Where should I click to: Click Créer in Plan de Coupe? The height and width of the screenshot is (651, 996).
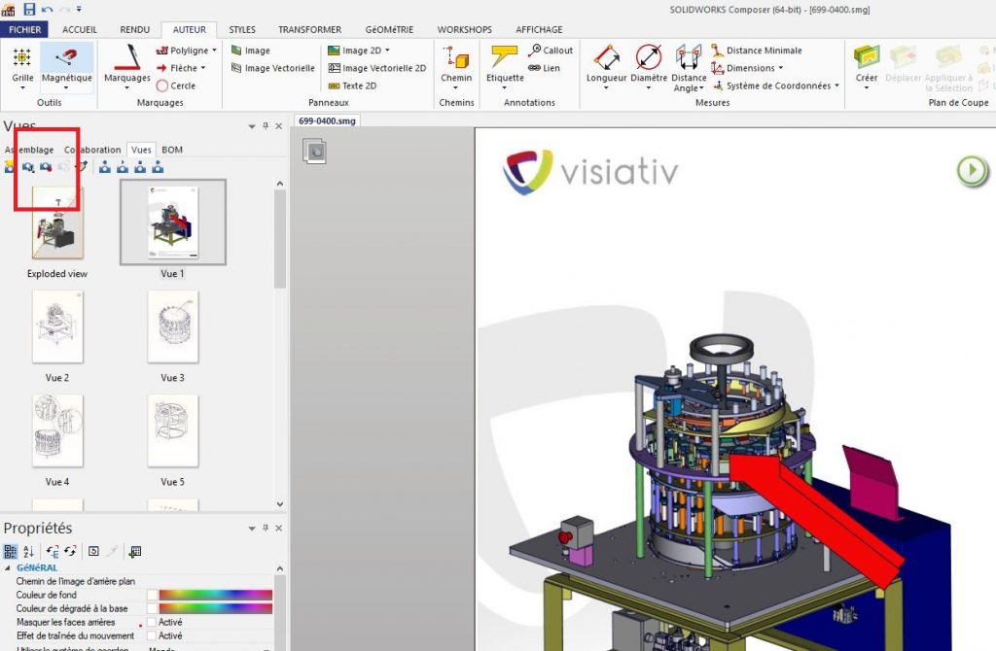(x=867, y=67)
